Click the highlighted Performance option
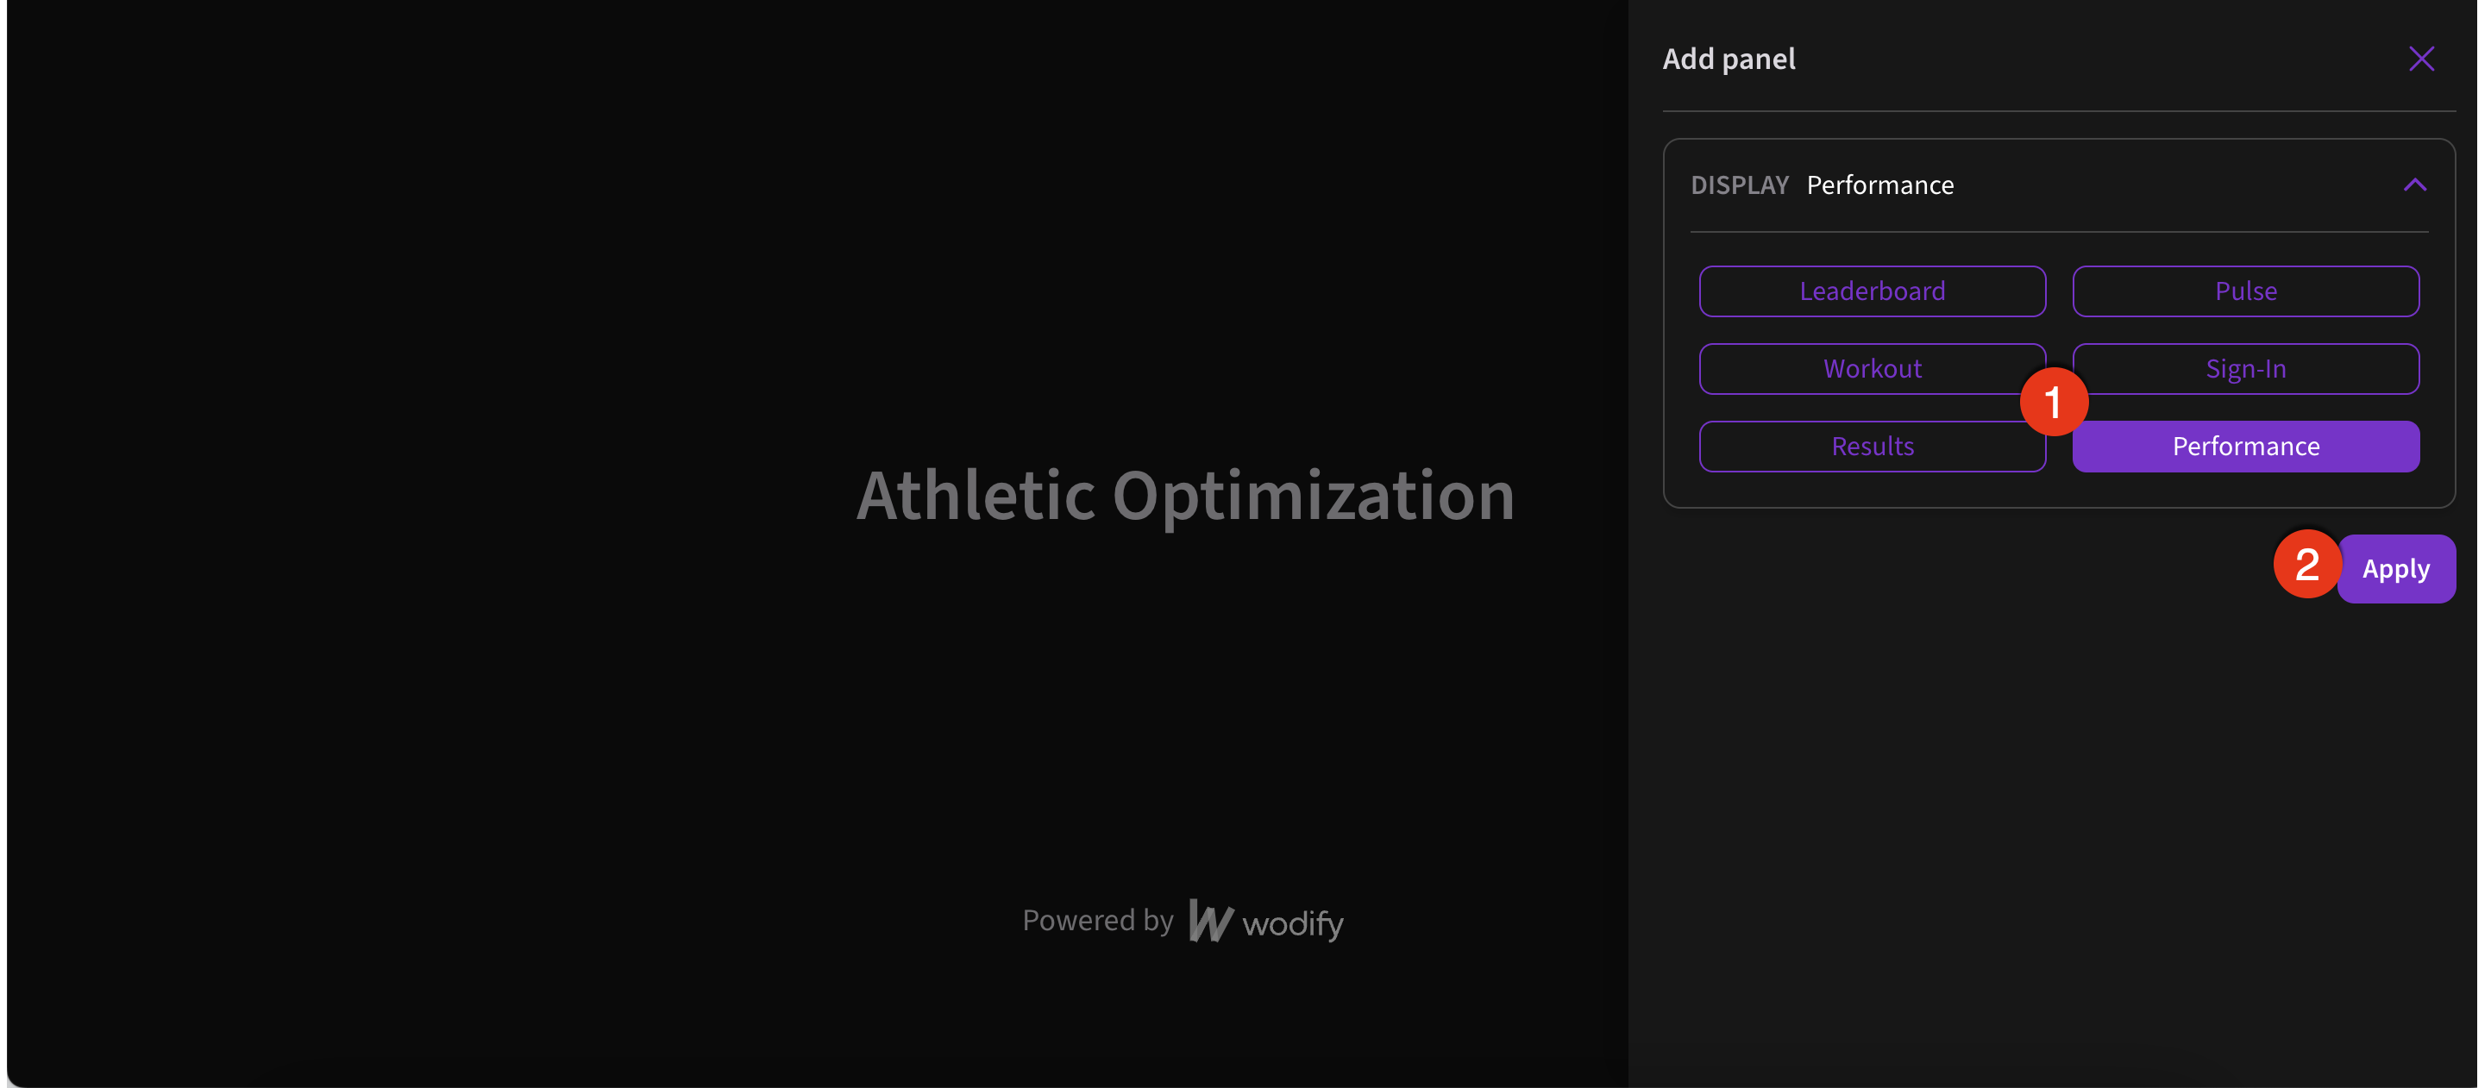 pyautogui.click(x=2245, y=446)
